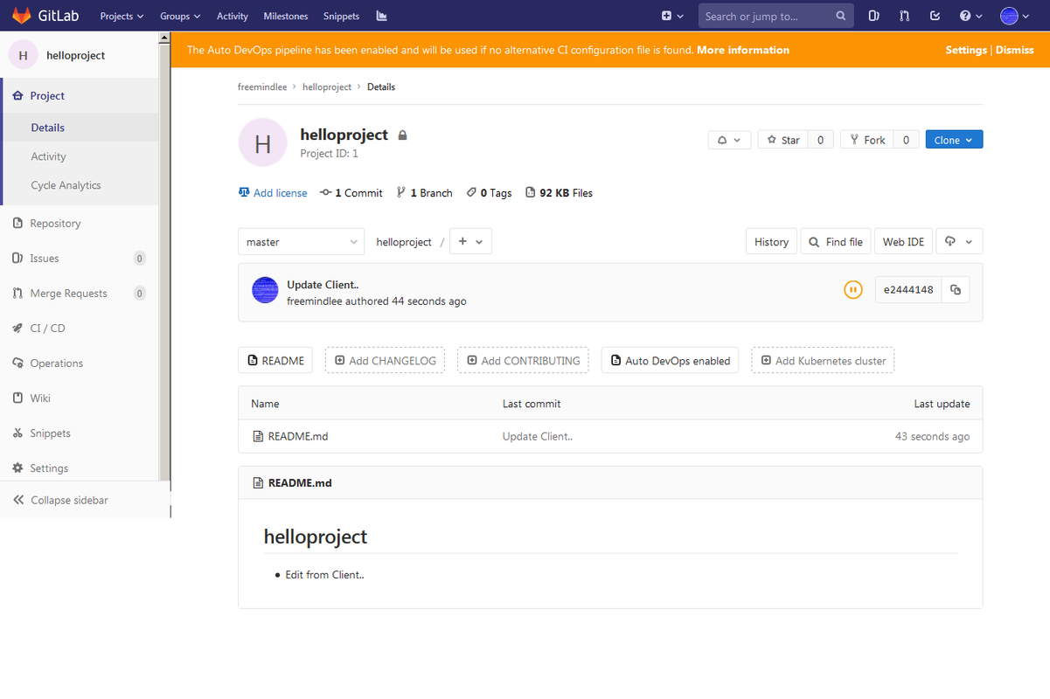Click freemindlee in the breadcrumb
The height and width of the screenshot is (699, 1050).
tap(263, 87)
